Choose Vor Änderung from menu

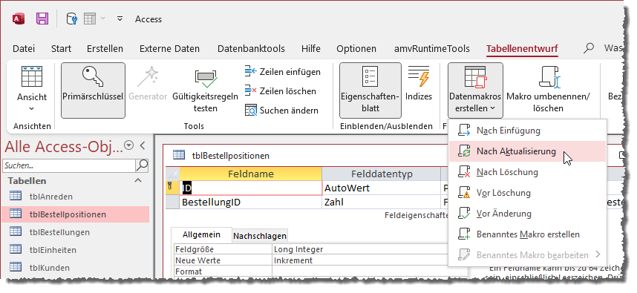527,214
